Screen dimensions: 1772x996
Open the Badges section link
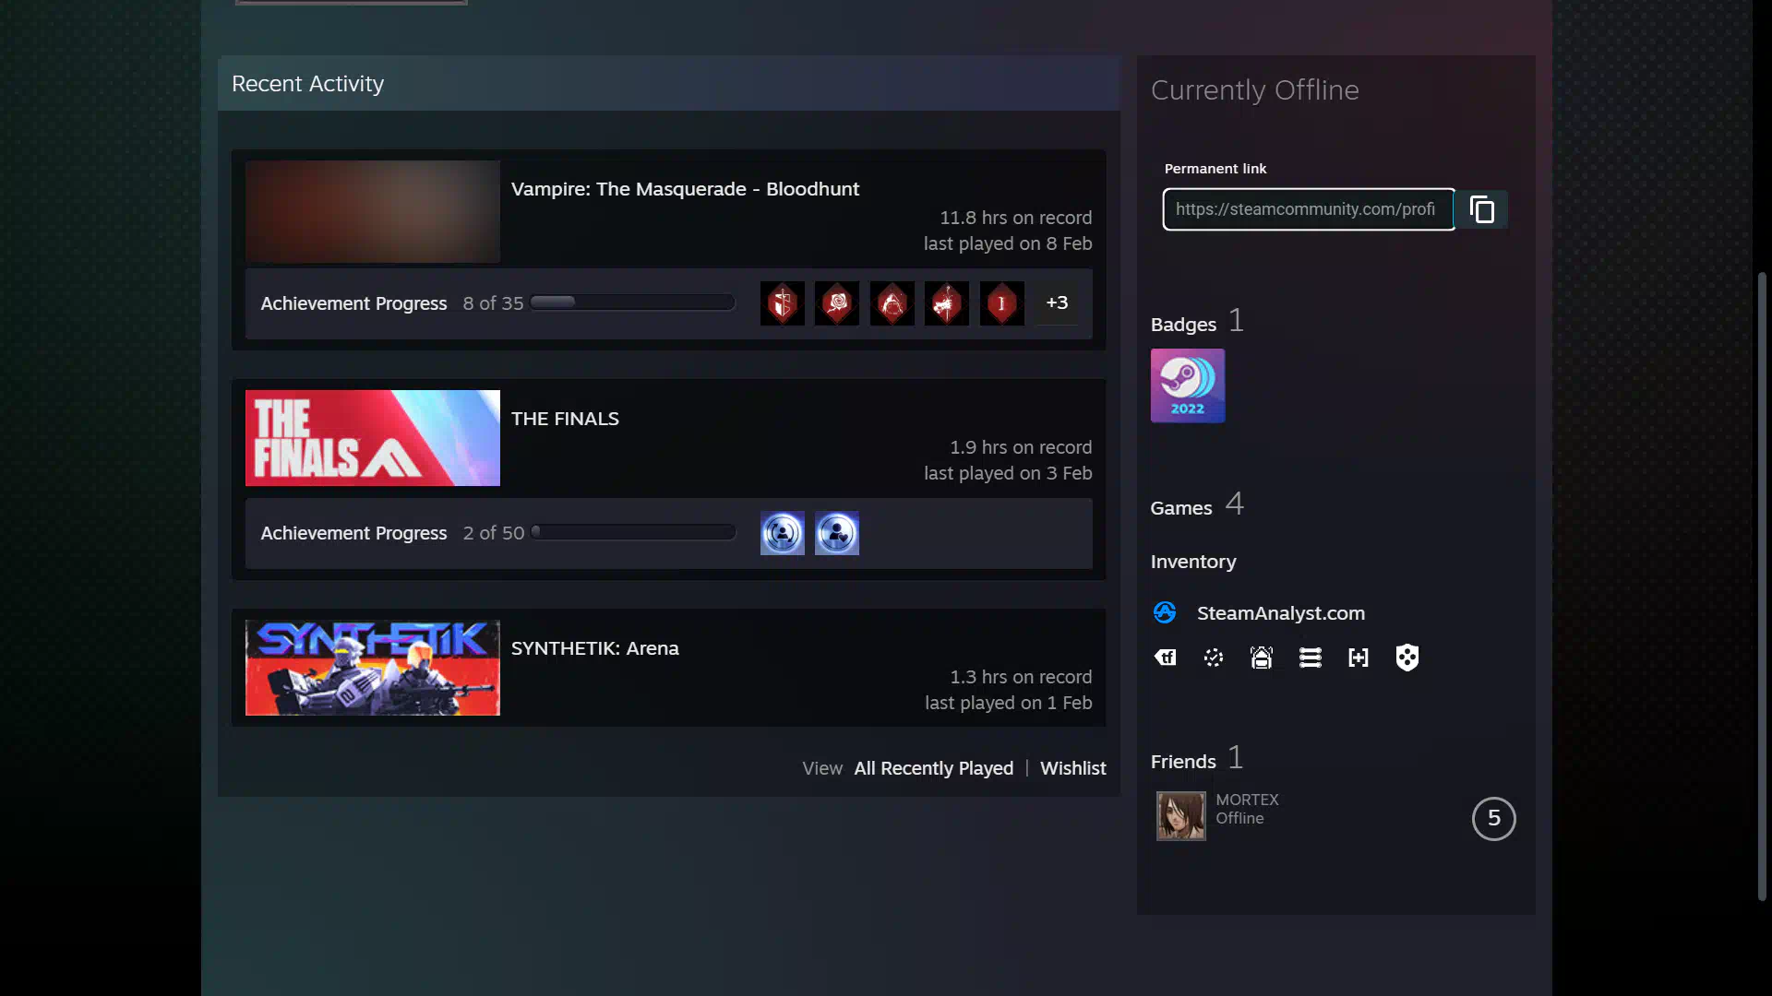(x=1183, y=325)
